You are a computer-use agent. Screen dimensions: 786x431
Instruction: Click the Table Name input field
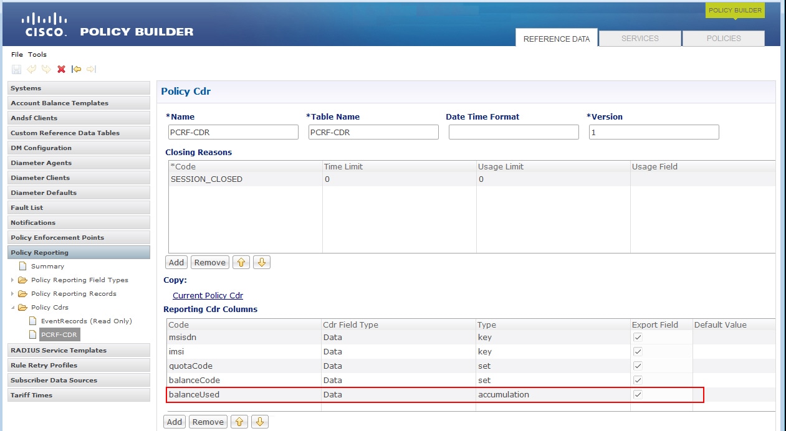pos(373,132)
